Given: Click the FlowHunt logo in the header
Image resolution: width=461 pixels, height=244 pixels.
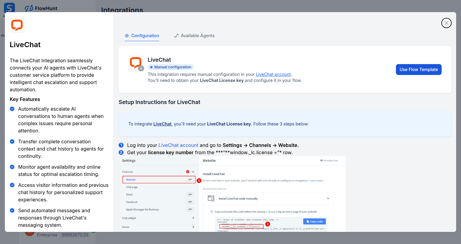Looking at the screenshot, I should coord(41,8).
